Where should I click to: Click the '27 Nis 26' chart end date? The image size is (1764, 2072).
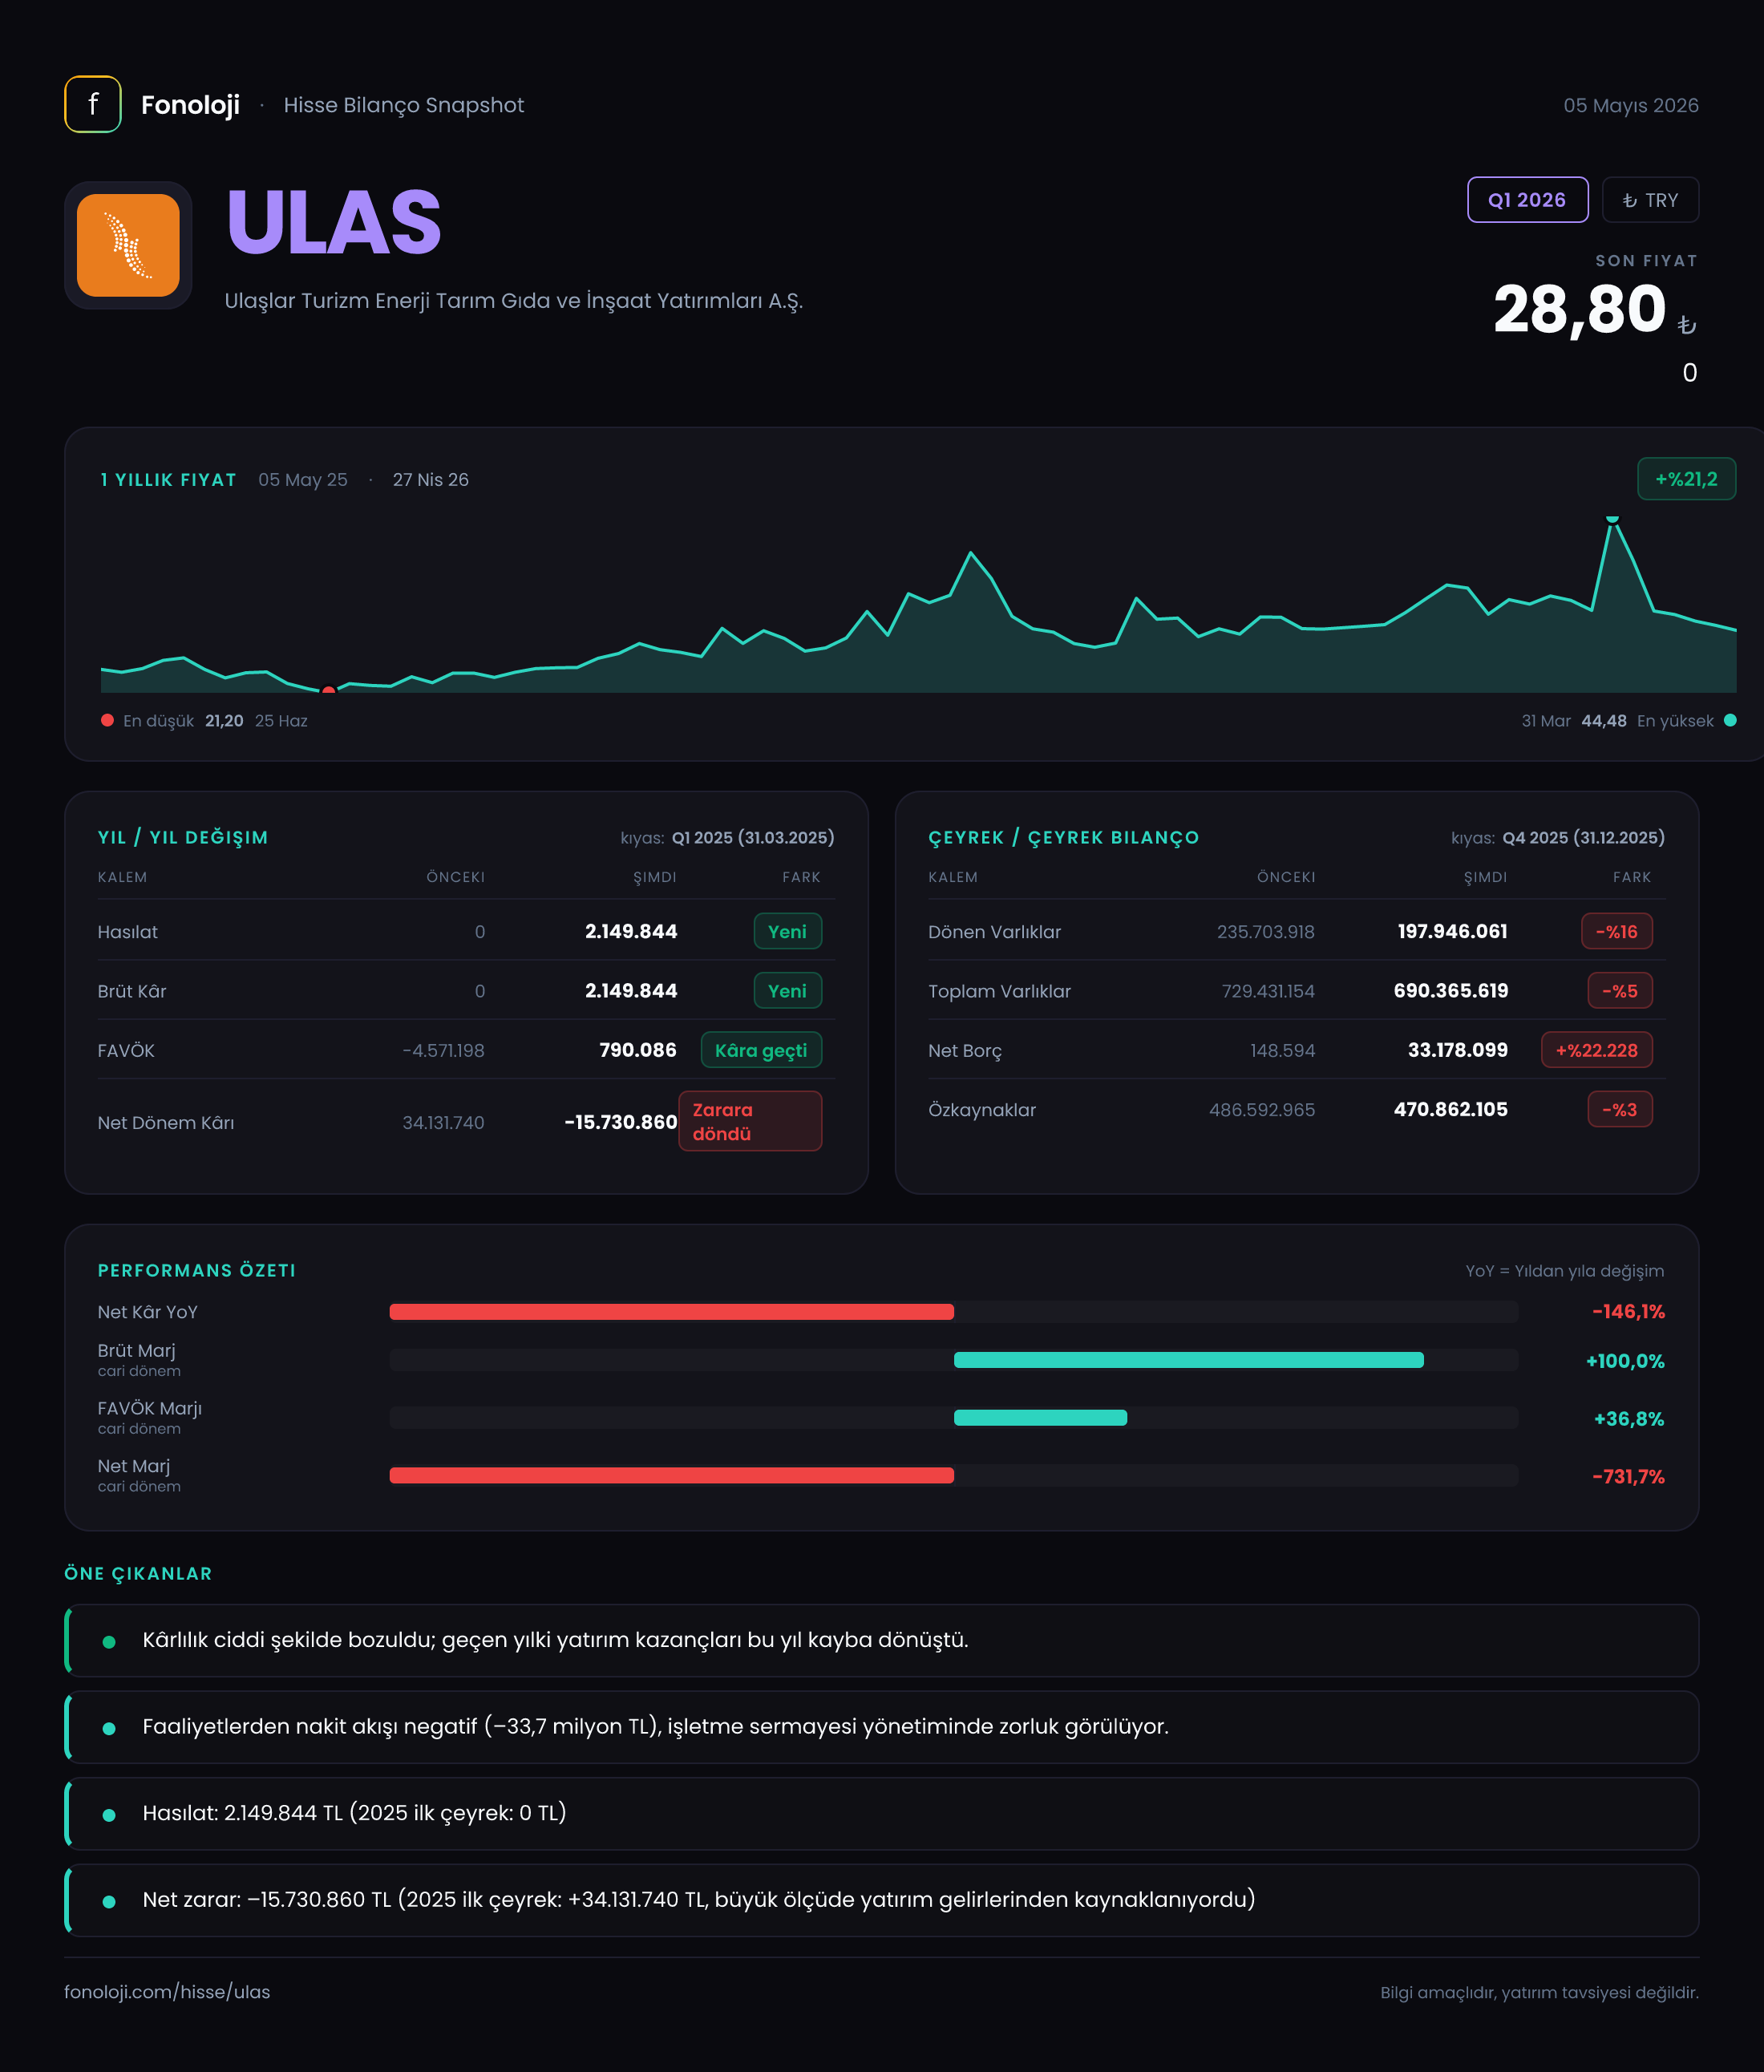click(430, 480)
